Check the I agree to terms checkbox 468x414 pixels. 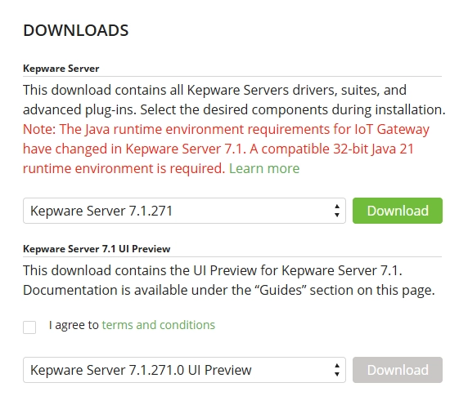tap(29, 327)
